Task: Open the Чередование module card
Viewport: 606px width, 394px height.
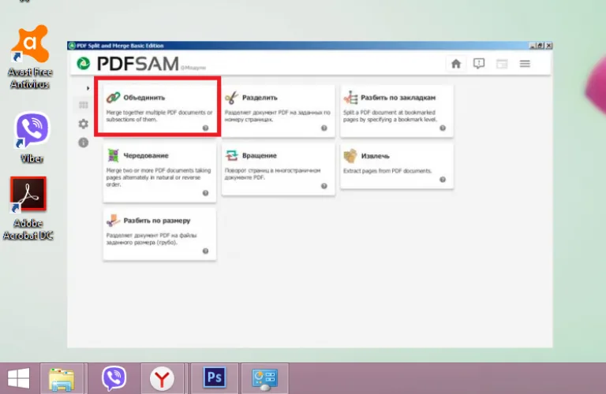Action: [159, 172]
